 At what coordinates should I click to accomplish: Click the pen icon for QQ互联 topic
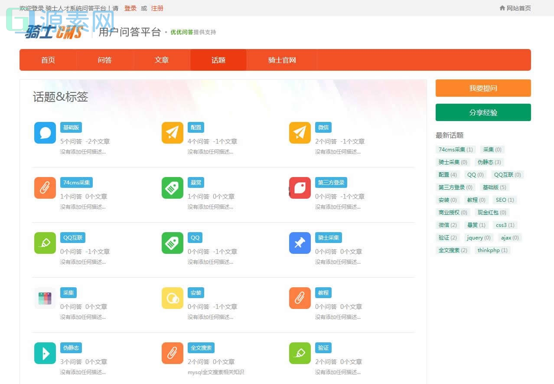pos(45,243)
